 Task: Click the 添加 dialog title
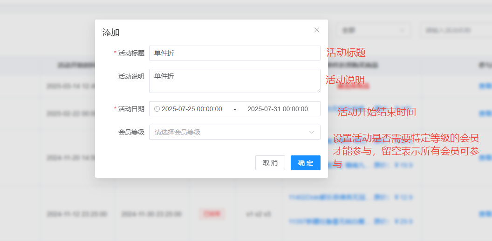111,33
